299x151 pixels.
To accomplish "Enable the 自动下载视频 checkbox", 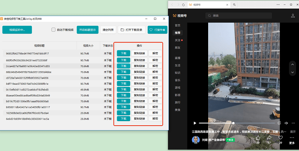I will click(x=53, y=30).
